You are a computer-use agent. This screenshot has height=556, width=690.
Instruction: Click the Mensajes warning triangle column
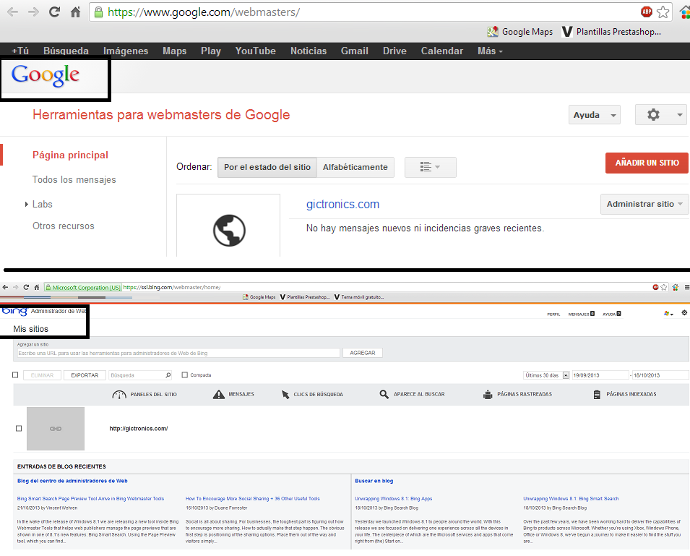point(233,395)
